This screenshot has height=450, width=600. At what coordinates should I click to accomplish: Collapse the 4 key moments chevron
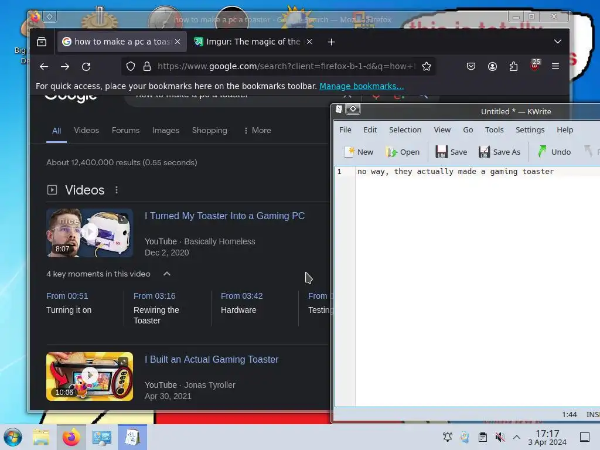[167, 274]
